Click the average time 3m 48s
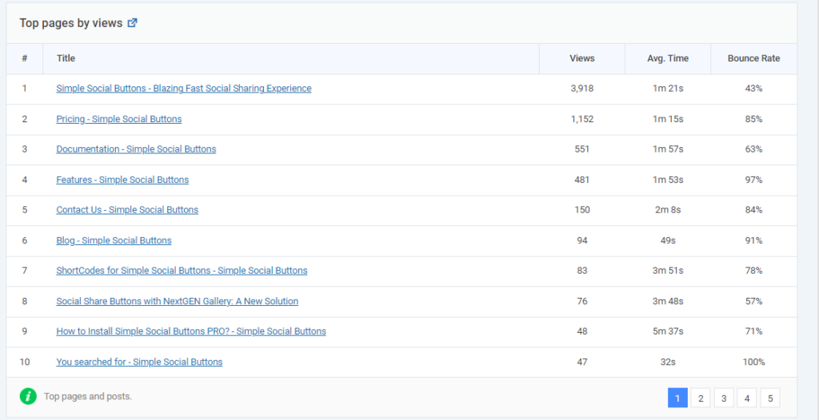819x420 pixels. (668, 302)
